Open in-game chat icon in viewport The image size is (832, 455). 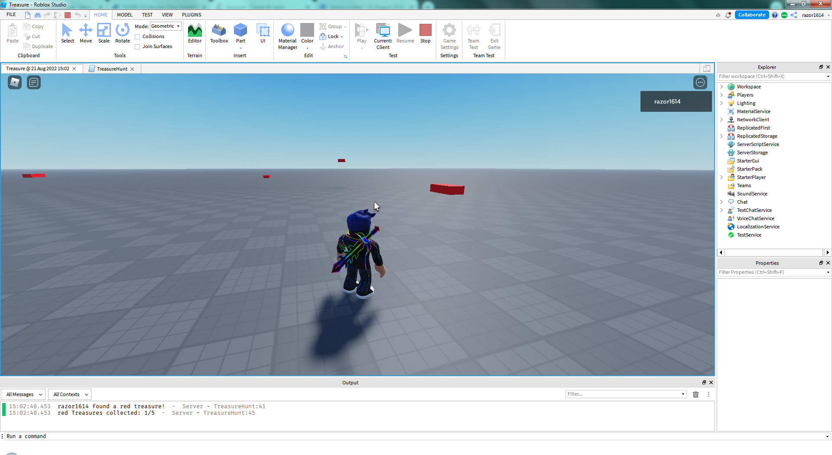tap(34, 82)
